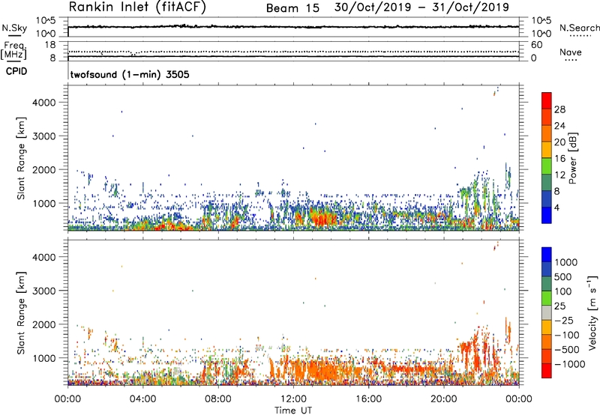This screenshot has width=600, height=415.
Task: Click the '500' tick on Velocity colorbar
Action: click(x=563, y=276)
